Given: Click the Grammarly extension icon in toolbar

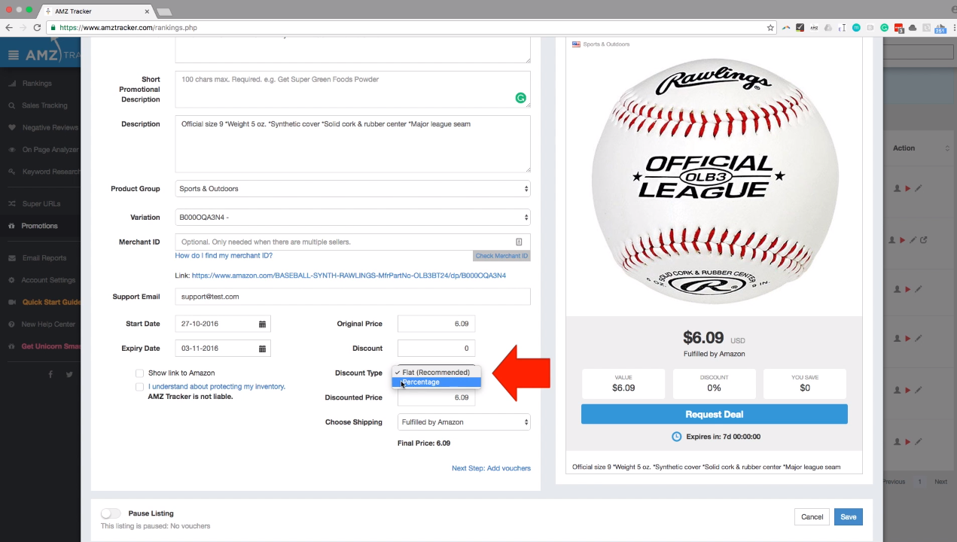Looking at the screenshot, I should tap(885, 28).
